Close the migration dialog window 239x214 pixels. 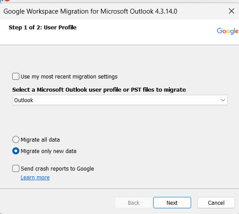click(232, 11)
